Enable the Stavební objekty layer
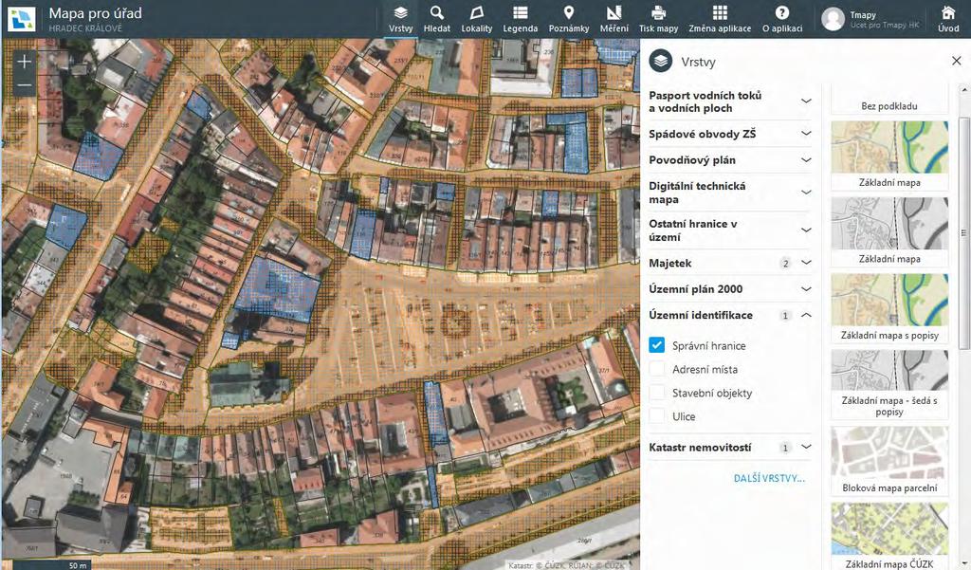Screen dimensions: 971x570 click(656, 393)
